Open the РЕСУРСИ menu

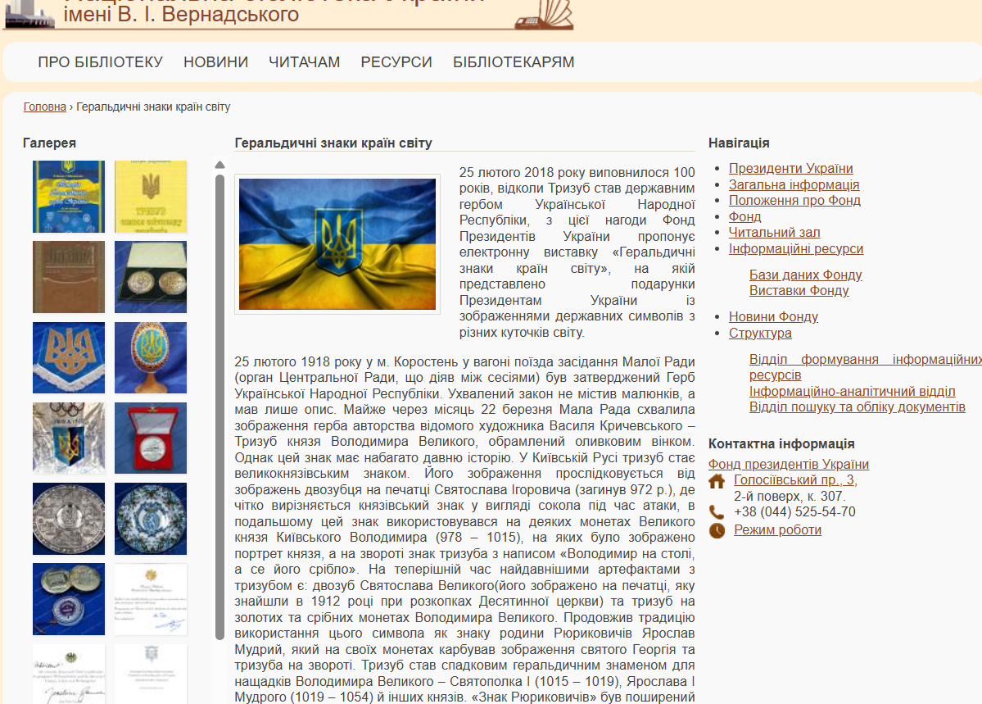click(396, 62)
